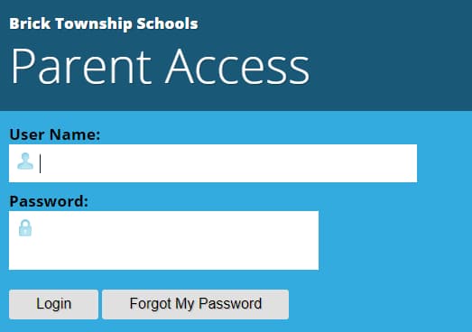Click the User Name label
472x332 pixels.
click(x=55, y=134)
